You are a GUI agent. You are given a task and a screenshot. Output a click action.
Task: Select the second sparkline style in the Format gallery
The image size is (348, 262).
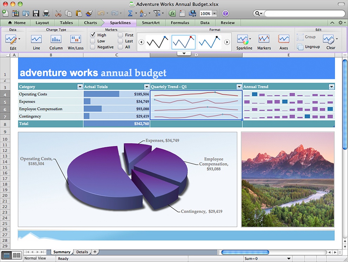pyautogui.click(x=183, y=41)
